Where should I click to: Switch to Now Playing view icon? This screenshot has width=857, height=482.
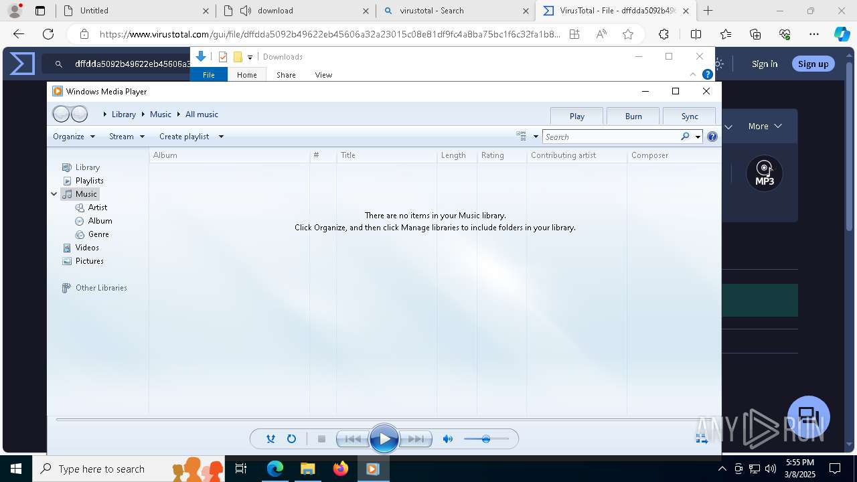702,438
